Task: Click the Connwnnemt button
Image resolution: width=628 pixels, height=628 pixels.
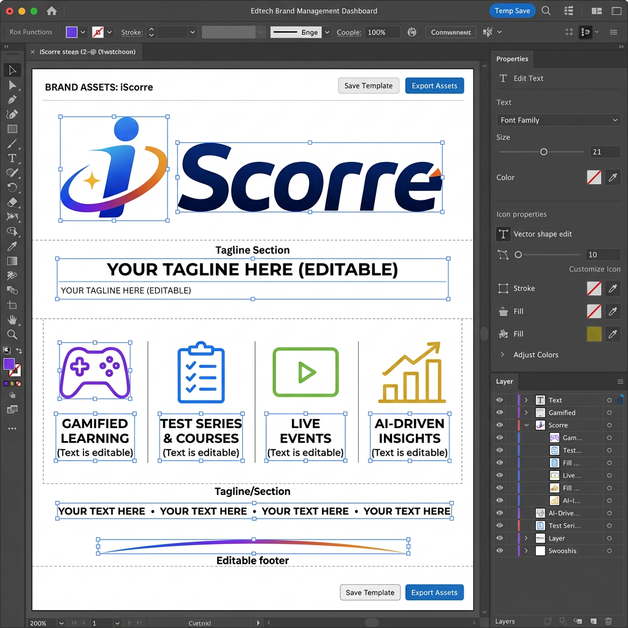Action: [x=451, y=32]
